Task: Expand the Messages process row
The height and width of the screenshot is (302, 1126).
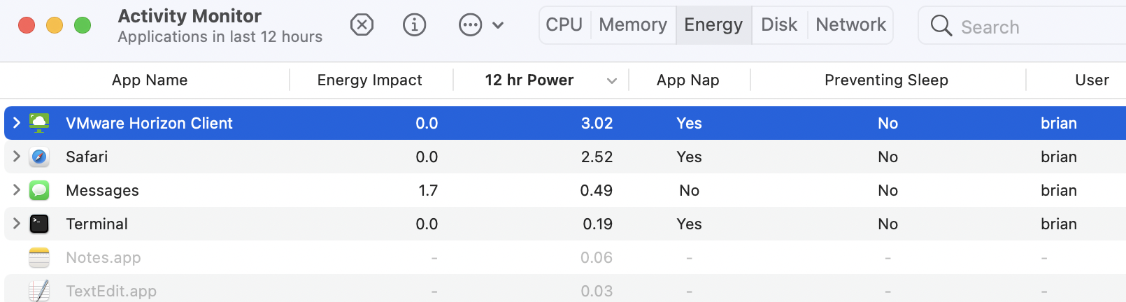Action: click(x=17, y=190)
